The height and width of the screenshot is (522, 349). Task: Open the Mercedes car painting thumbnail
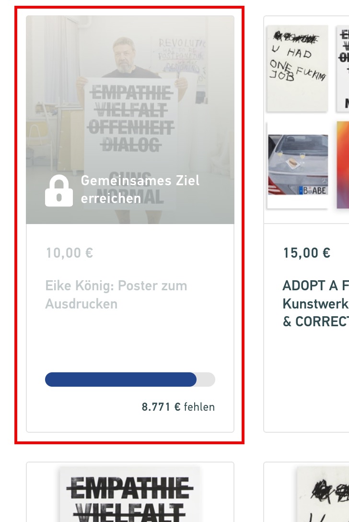click(x=298, y=165)
